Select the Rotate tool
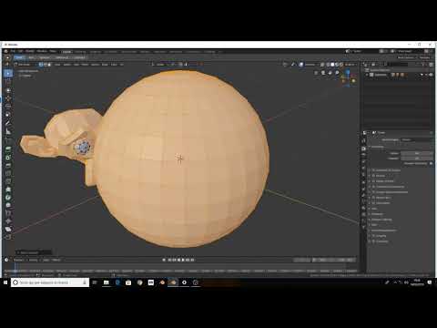Image resolution: width=437 pixels, height=328 pixels. click(8, 98)
